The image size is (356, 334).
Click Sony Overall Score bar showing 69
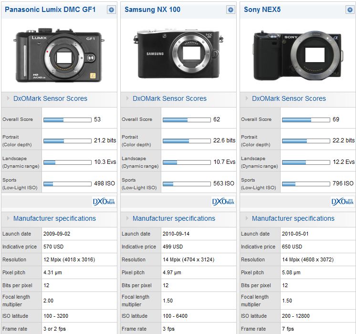tap(306, 120)
